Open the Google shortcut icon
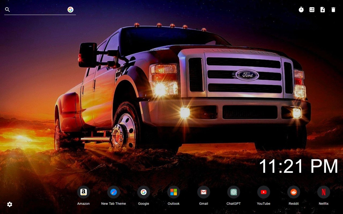This screenshot has height=214, width=343. click(144, 192)
